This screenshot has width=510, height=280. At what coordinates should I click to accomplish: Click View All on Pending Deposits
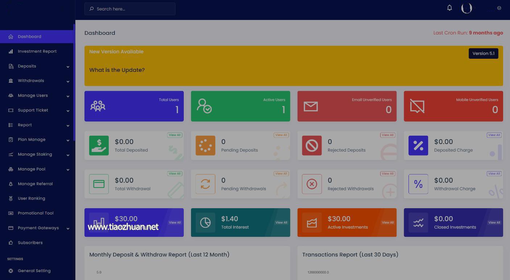pyautogui.click(x=281, y=135)
